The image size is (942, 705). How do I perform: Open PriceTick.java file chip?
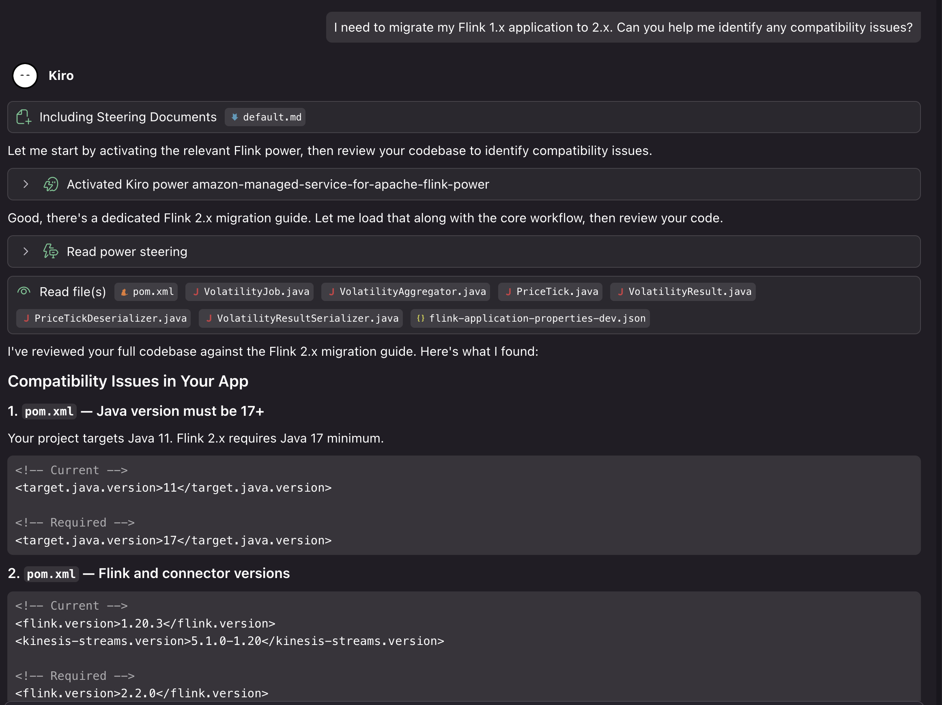tap(550, 292)
